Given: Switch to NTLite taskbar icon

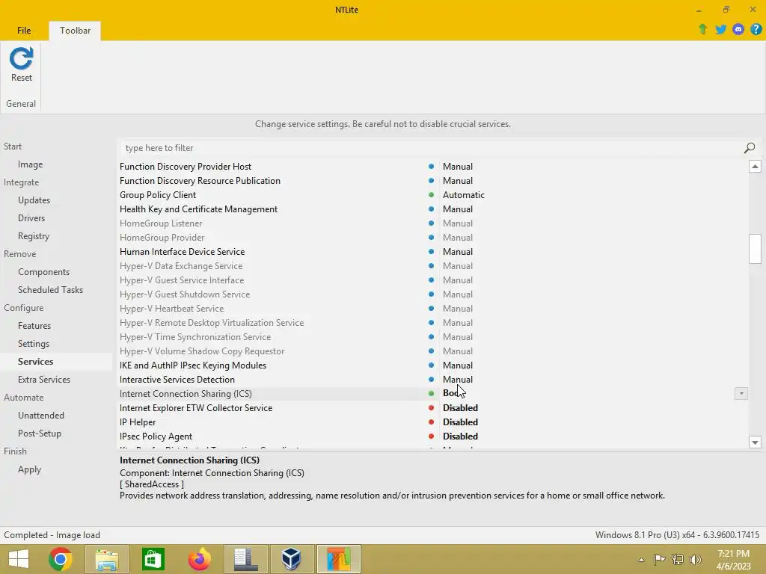Looking at the screenshot, I should click(339, 559).
